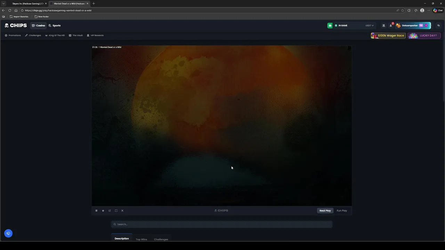Click the chips.gg address bar
The image size is (445, 250).
pyautogui.click(x=209, y=10)
